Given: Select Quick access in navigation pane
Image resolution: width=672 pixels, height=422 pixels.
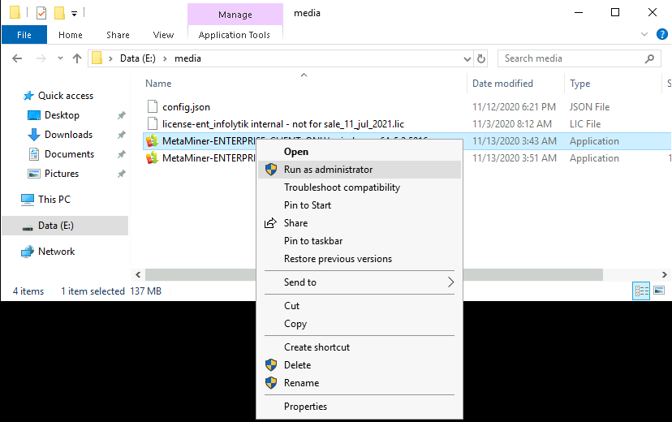Looking at the screenshot, I should (65, 96).
